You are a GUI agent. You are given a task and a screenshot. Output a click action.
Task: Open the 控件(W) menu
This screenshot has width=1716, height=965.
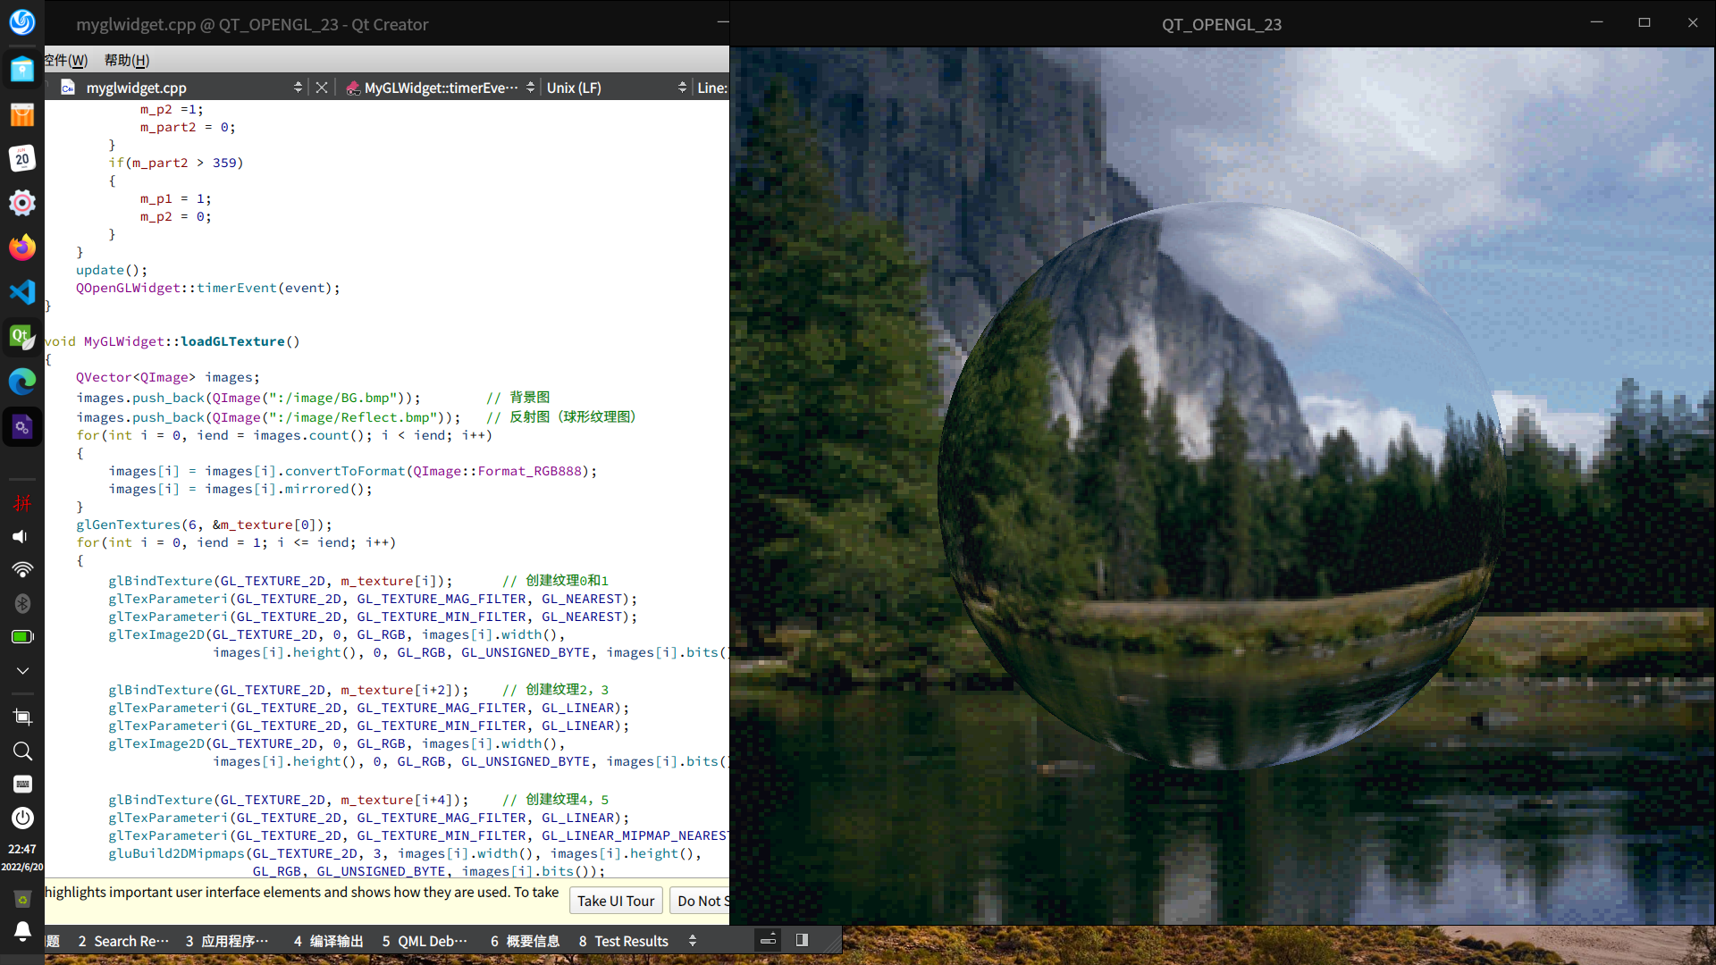67,60
